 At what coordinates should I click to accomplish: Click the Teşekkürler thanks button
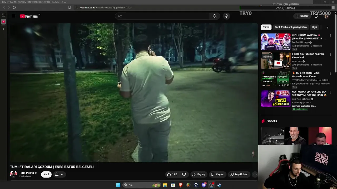(x=239, y=174)
